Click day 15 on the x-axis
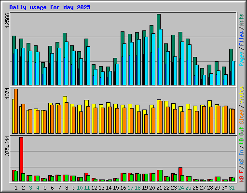The width and height of the screenshot is (247, 193). [116, 188]
